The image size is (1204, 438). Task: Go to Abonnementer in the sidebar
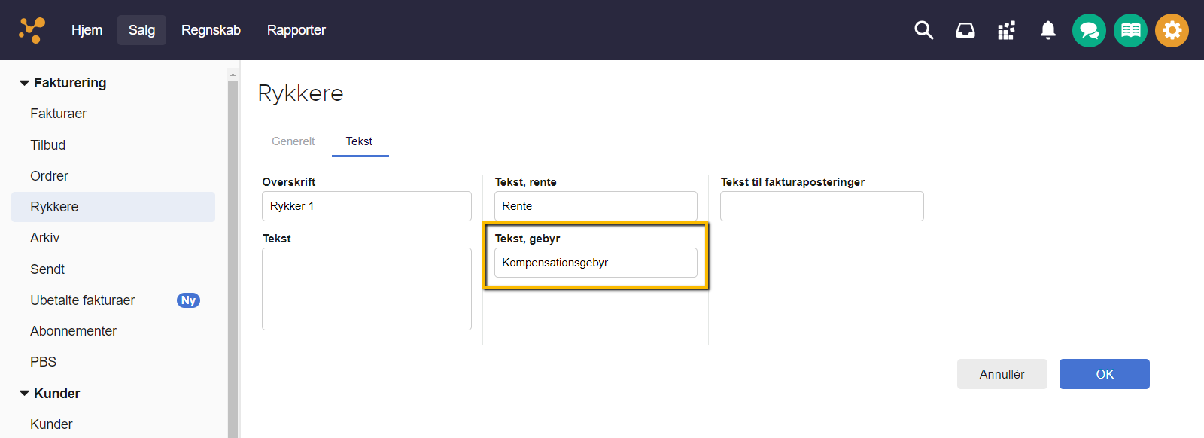click(73, 331)
